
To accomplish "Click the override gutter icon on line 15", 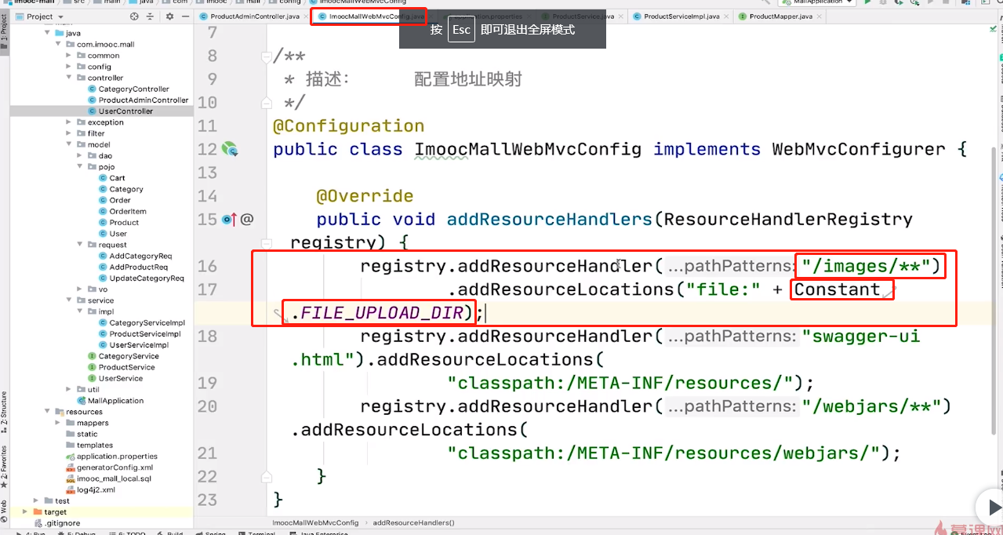I will coord(229,220).
